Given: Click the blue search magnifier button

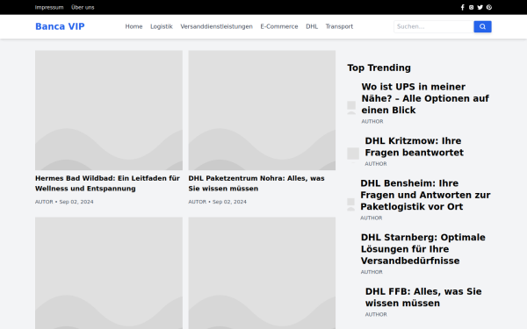Looking at the screenshot, I should 482,26.
